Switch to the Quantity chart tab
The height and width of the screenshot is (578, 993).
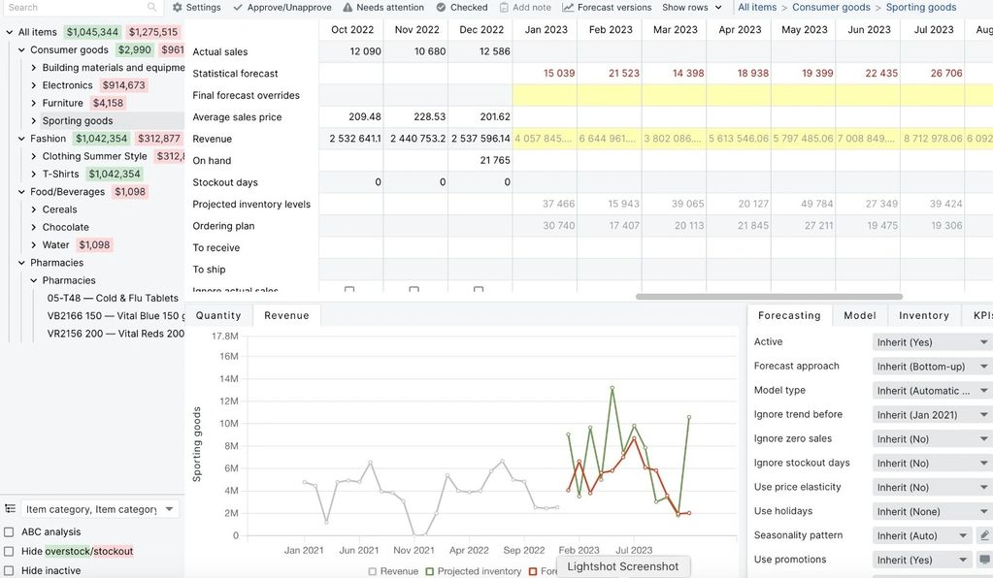coord(218,315)
